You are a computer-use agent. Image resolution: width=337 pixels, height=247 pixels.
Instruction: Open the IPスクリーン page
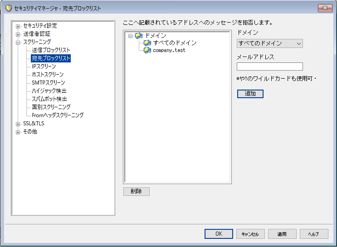44,66
